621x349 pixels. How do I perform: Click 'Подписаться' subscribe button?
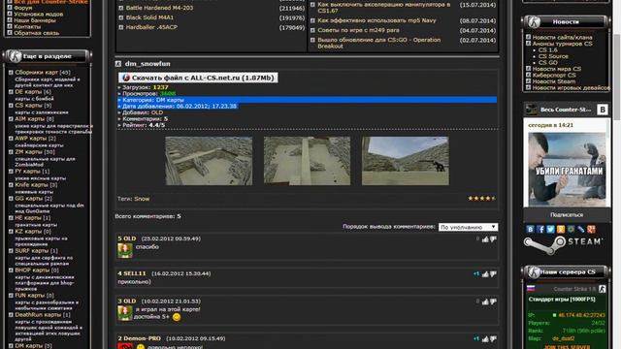tap(567, 215)
